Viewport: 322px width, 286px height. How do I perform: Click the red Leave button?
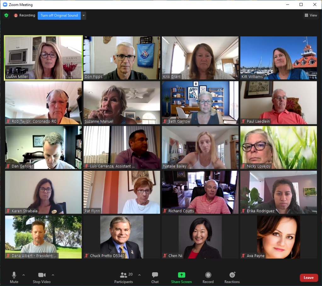tap(308, 278)
